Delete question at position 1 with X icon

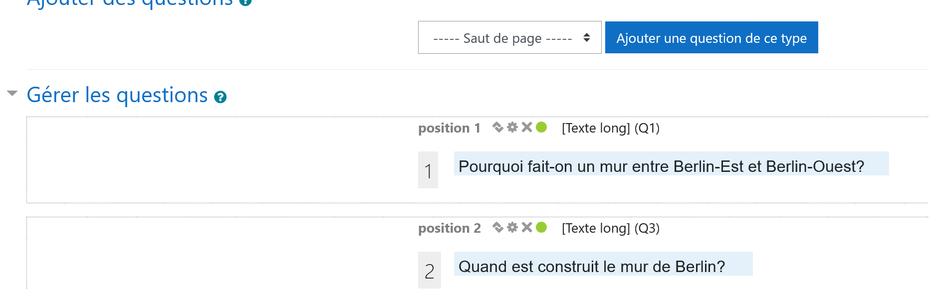527,128
